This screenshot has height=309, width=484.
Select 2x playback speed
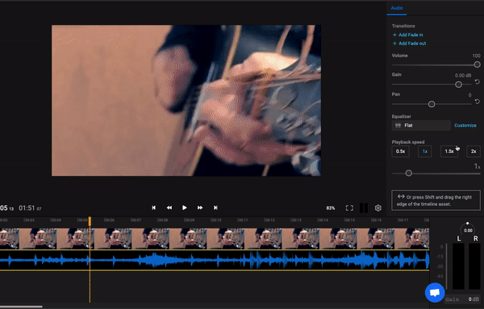tap(474, 151)
